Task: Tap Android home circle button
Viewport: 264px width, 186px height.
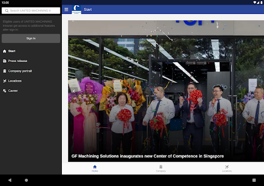Action: tap(26, 180)
